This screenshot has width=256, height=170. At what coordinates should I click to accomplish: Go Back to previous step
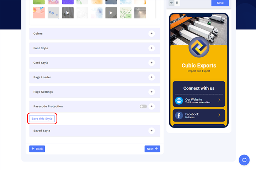[37, 149]
